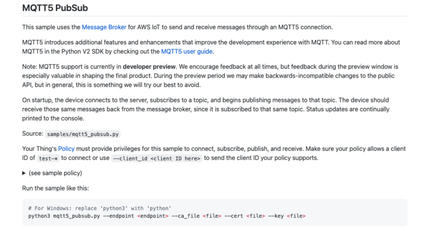426x231 pixels.
Task: Click the "Note:" word starting the paragraph
Action: pyautogui.click(x=29, y=66)
